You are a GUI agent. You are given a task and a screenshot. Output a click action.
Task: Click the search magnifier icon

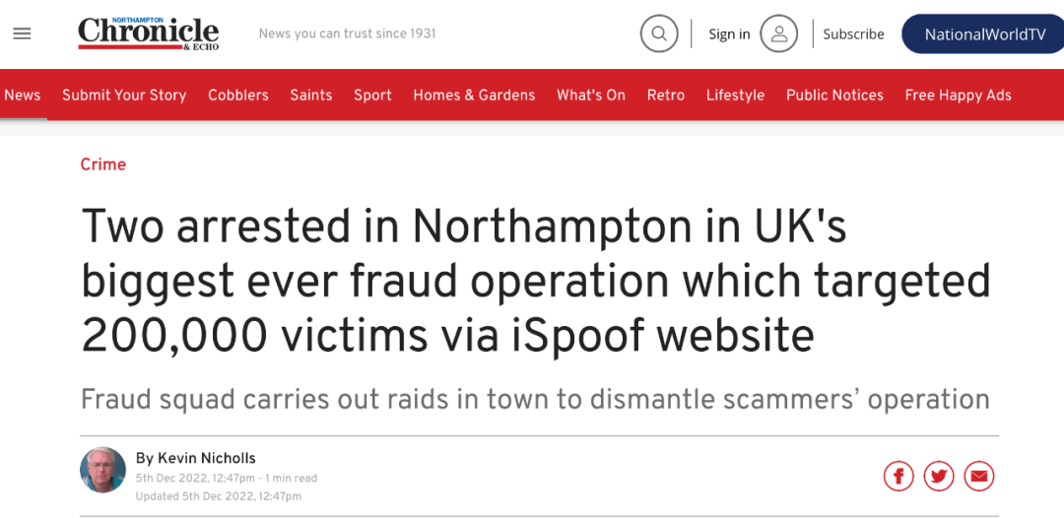pyautogui.click(x=659, y=33)
